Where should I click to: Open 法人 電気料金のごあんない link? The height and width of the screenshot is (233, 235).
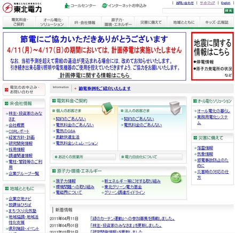[x=143, y=125]
